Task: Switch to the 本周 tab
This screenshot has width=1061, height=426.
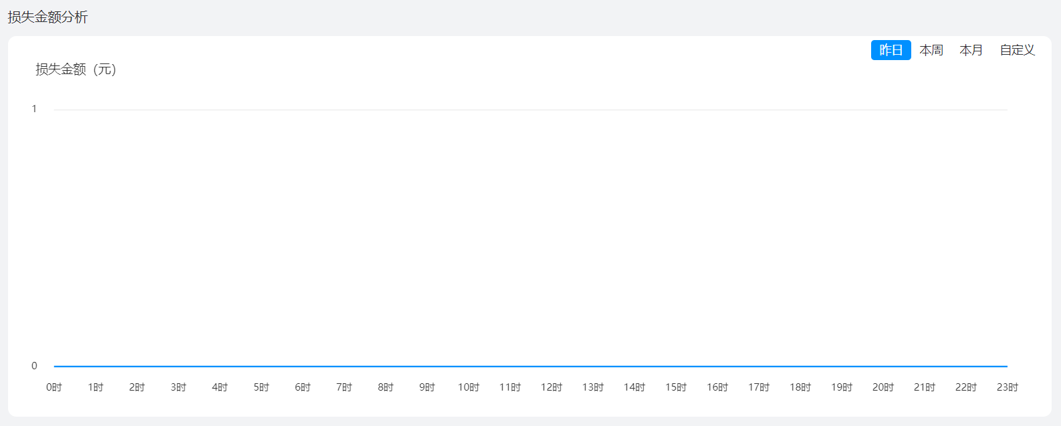Action: (x=931, y=50)
